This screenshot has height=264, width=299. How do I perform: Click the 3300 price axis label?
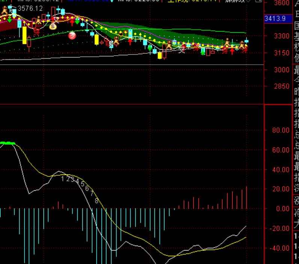pos(281,36)
